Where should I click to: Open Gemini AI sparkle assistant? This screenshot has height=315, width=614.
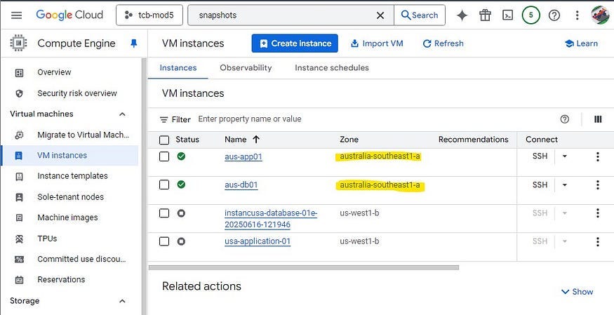[462, 15]
